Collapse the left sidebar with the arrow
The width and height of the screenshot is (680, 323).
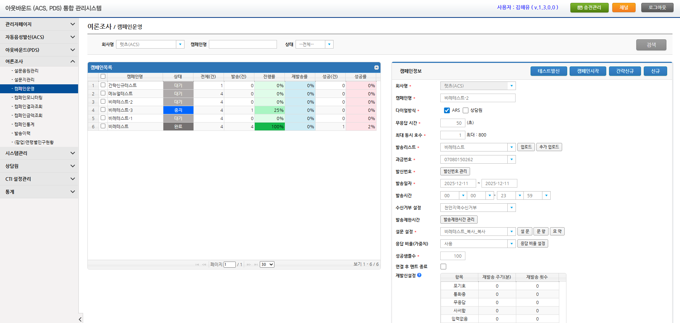80,319
